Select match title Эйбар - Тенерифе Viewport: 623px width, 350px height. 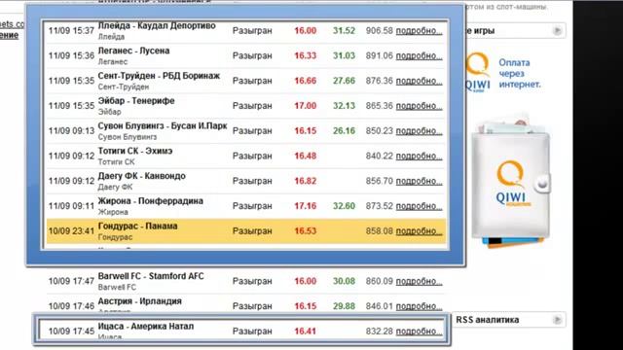(x=136, y=101)
